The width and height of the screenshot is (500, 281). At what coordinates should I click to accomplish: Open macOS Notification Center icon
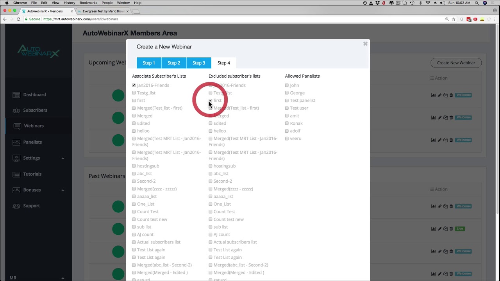[493, 3]
